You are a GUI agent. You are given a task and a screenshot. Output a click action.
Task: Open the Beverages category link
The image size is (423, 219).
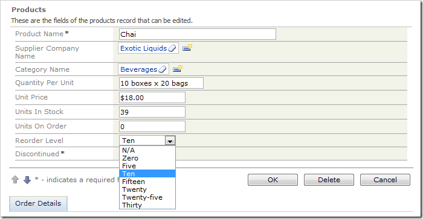(x=138, y=69)
